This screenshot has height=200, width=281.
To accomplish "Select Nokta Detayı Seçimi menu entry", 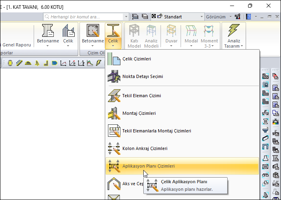I will 182,76.
